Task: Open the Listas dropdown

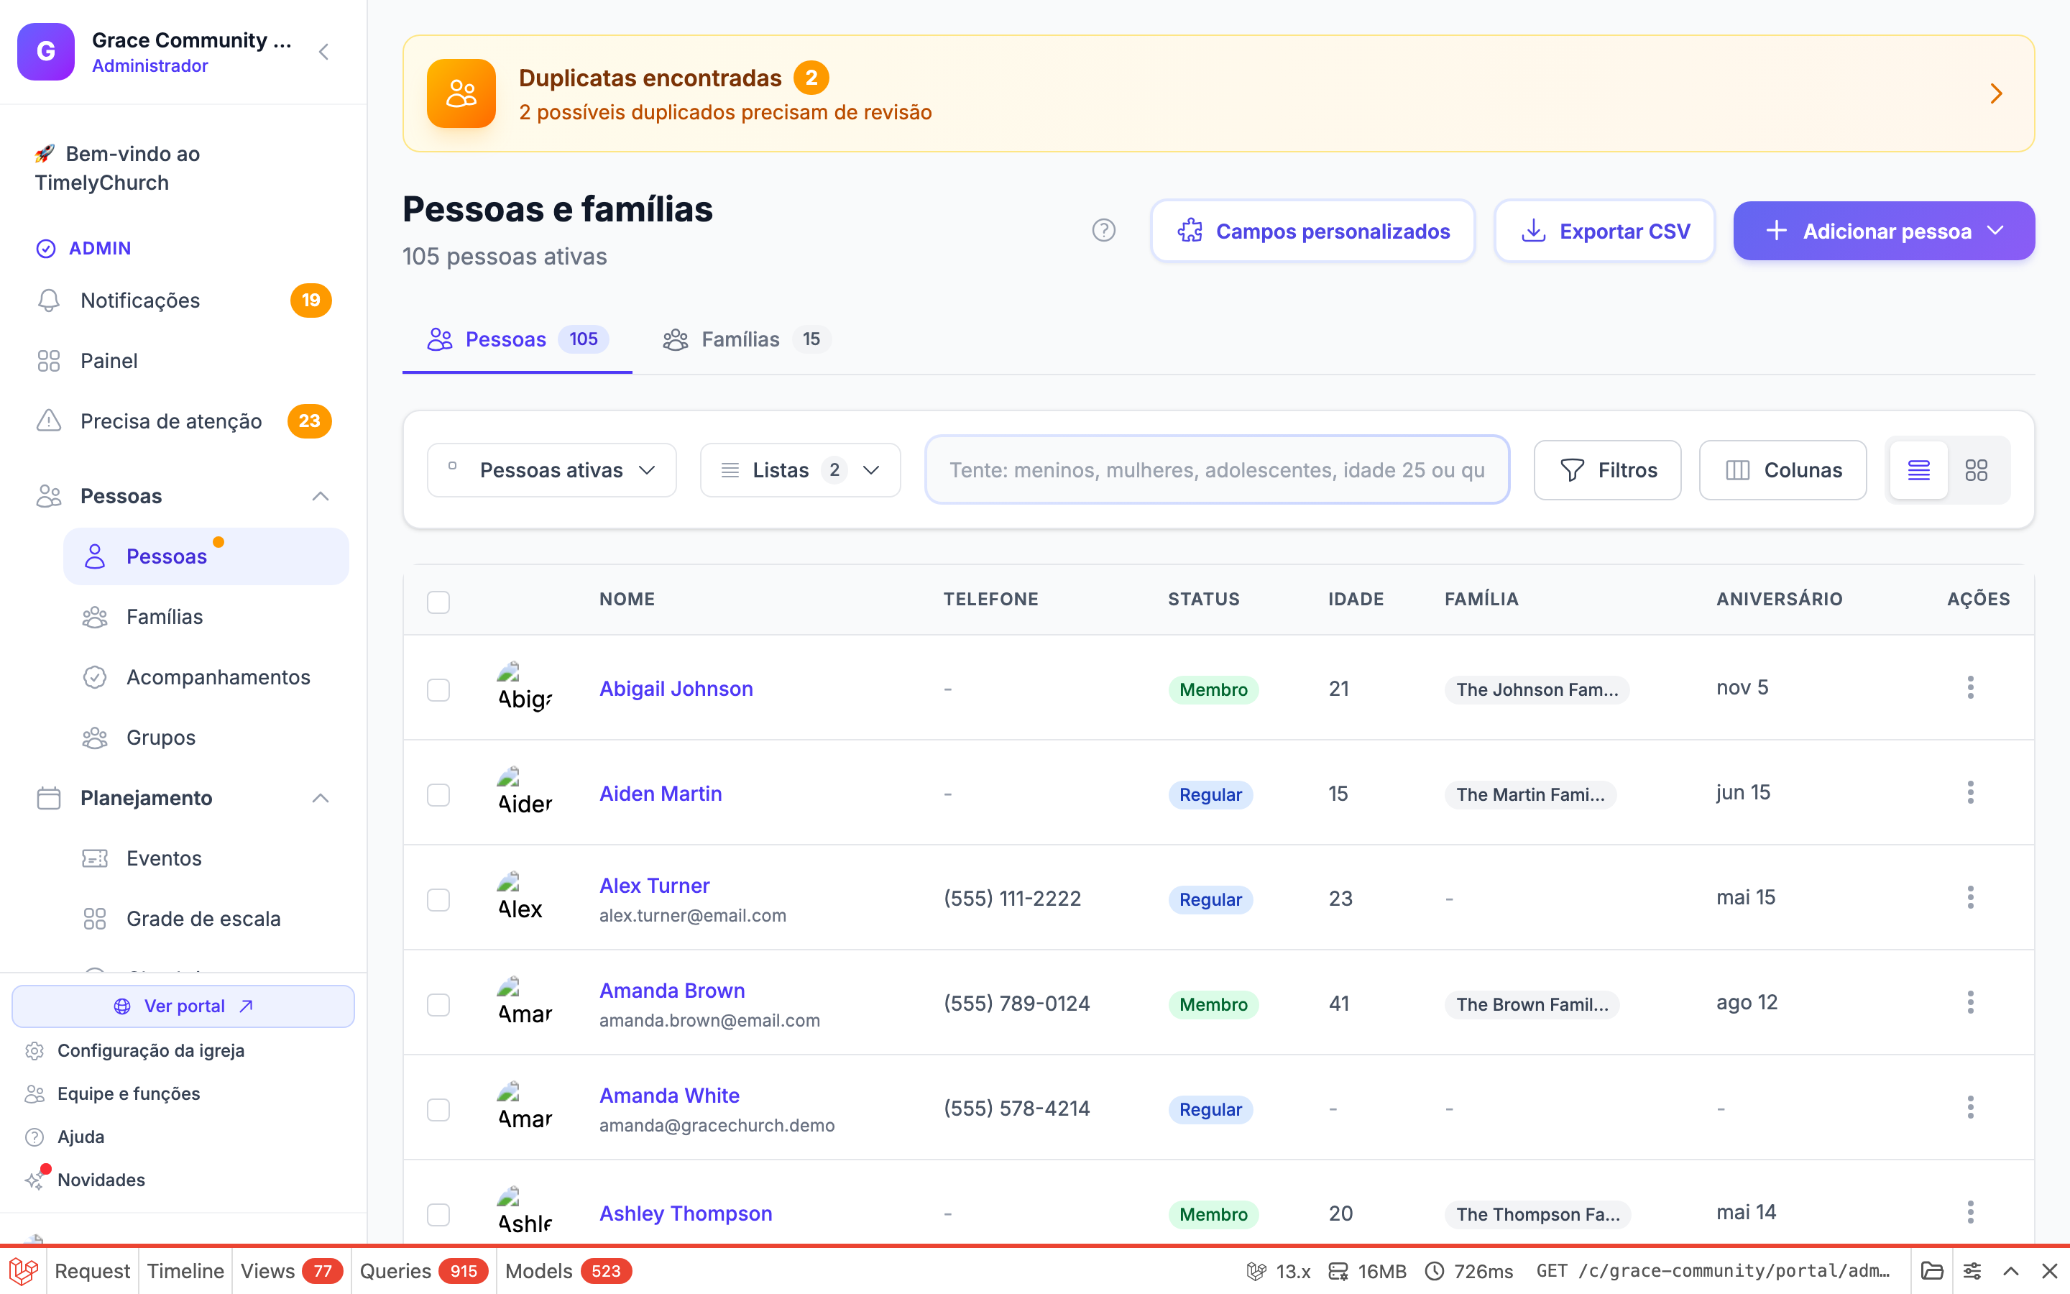Action: click(x=800, y=470)
